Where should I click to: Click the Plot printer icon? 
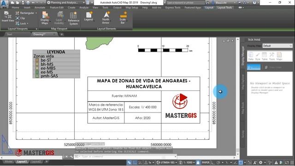pos(28,3)
